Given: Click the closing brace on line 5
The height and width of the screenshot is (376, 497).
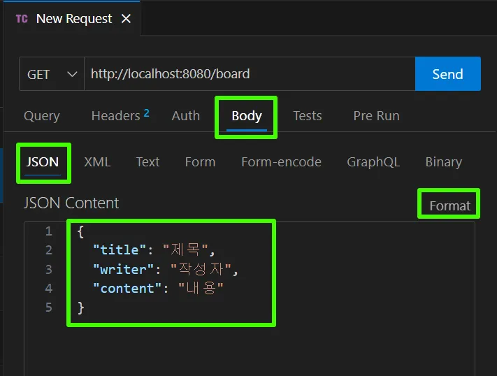Looking at the screenshot, I should tap(80, 308).
